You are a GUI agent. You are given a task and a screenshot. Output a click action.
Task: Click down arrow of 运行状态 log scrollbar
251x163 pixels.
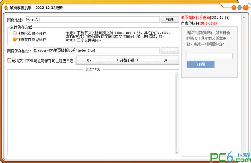177,153
